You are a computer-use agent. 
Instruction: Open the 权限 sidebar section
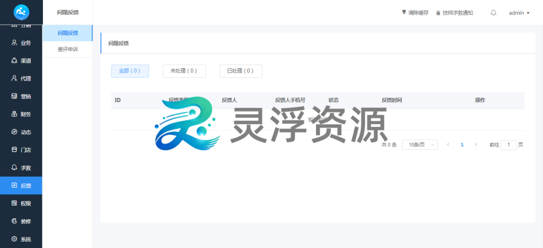21,204
